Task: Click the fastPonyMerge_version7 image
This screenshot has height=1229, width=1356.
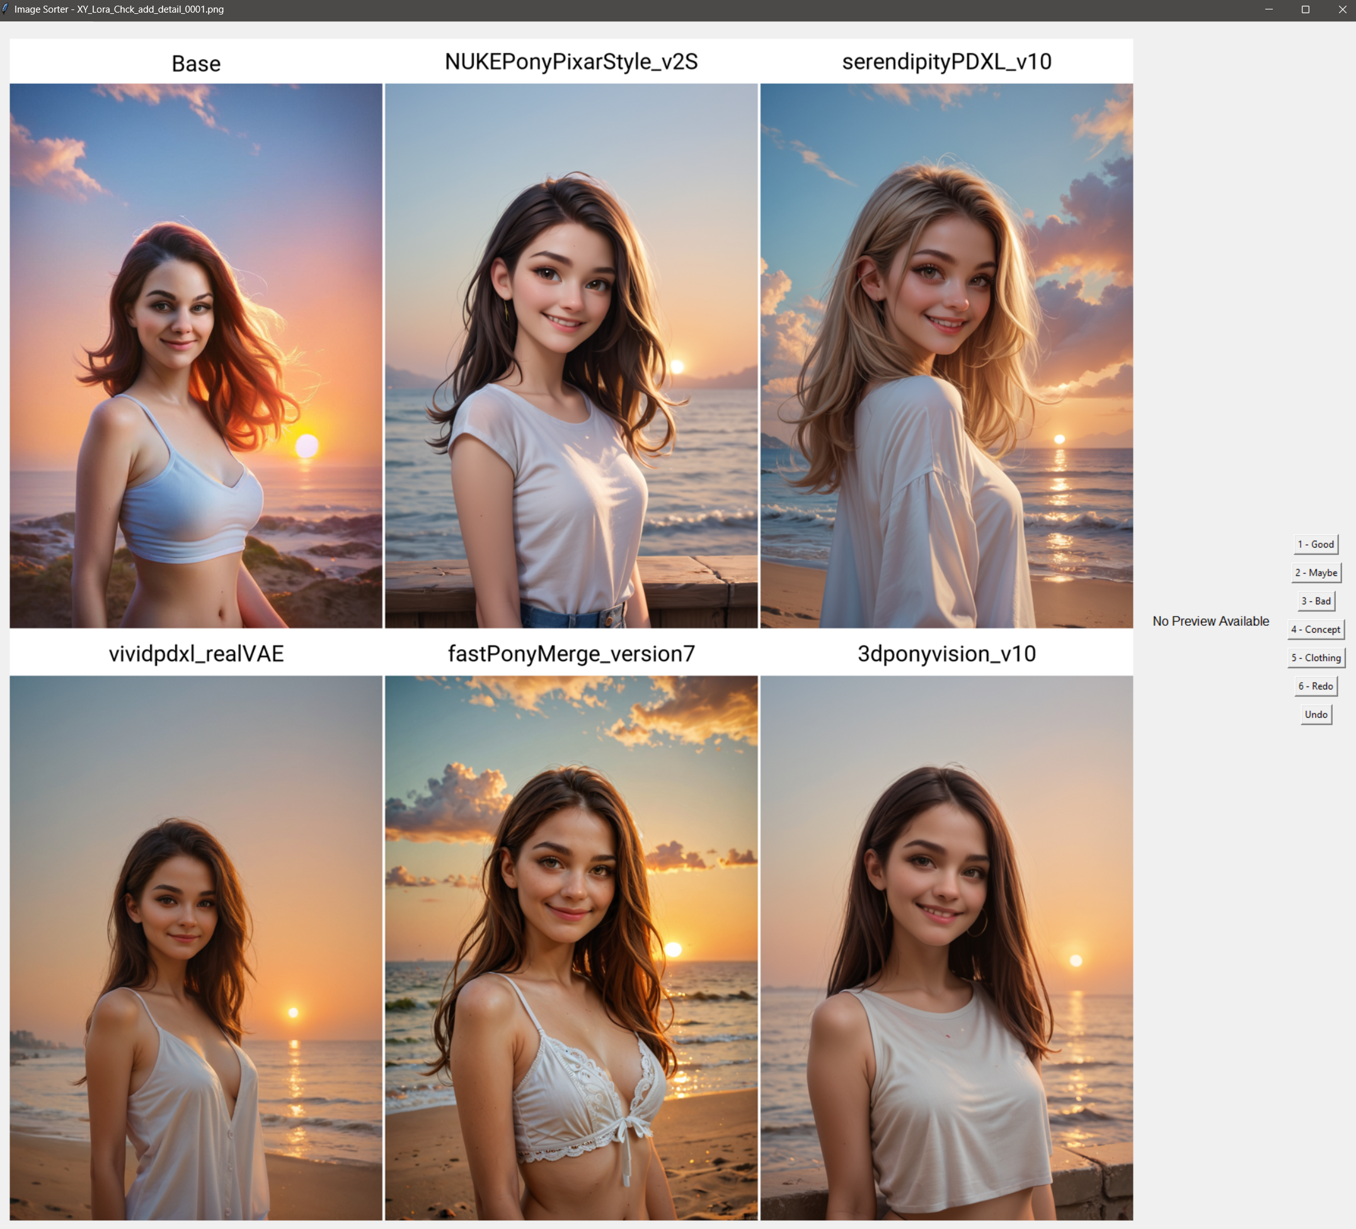Action: 571,947
